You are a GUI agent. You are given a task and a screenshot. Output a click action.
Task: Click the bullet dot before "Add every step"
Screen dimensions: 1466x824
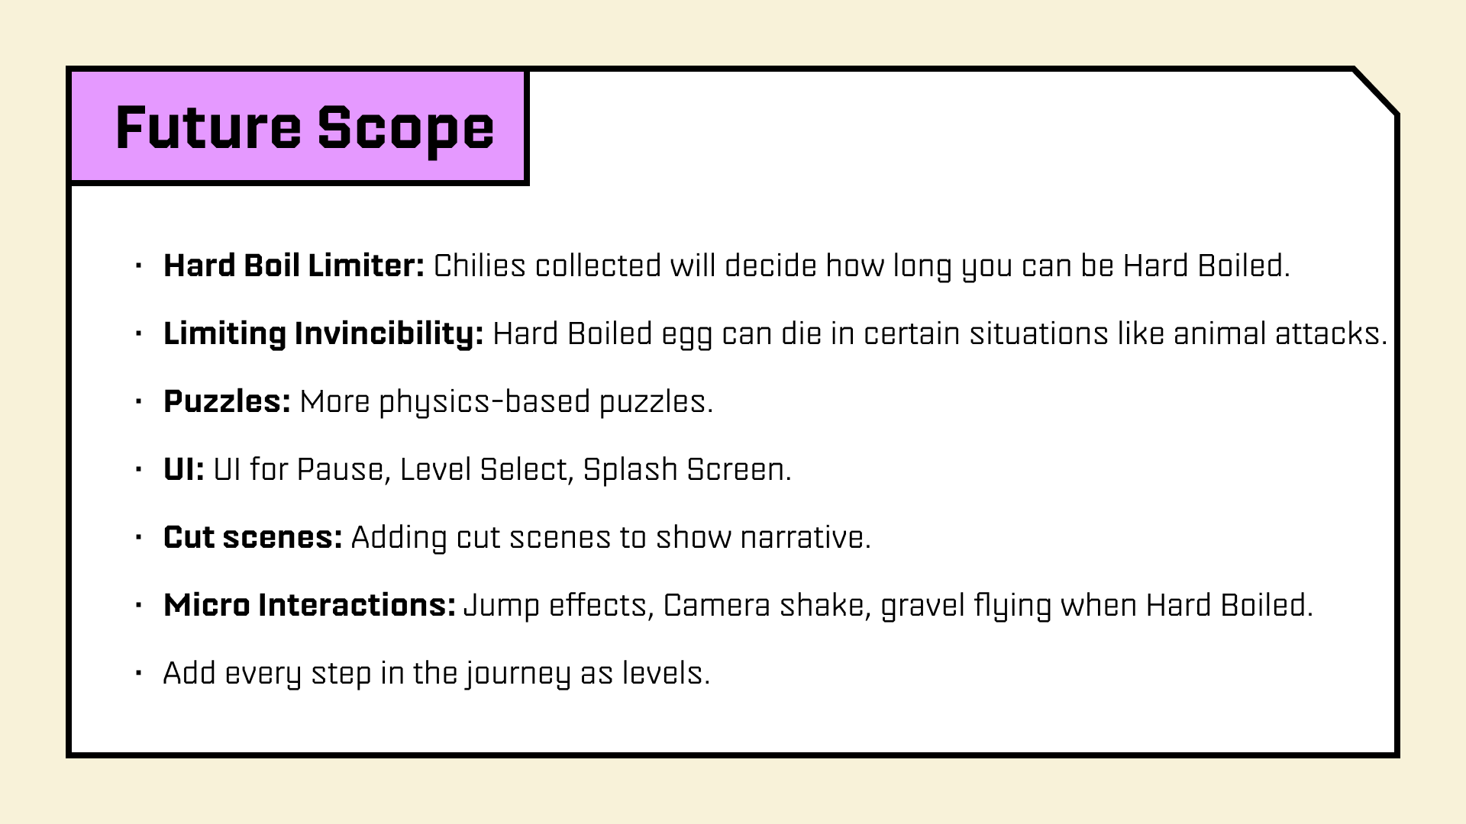tap(138, 674)
